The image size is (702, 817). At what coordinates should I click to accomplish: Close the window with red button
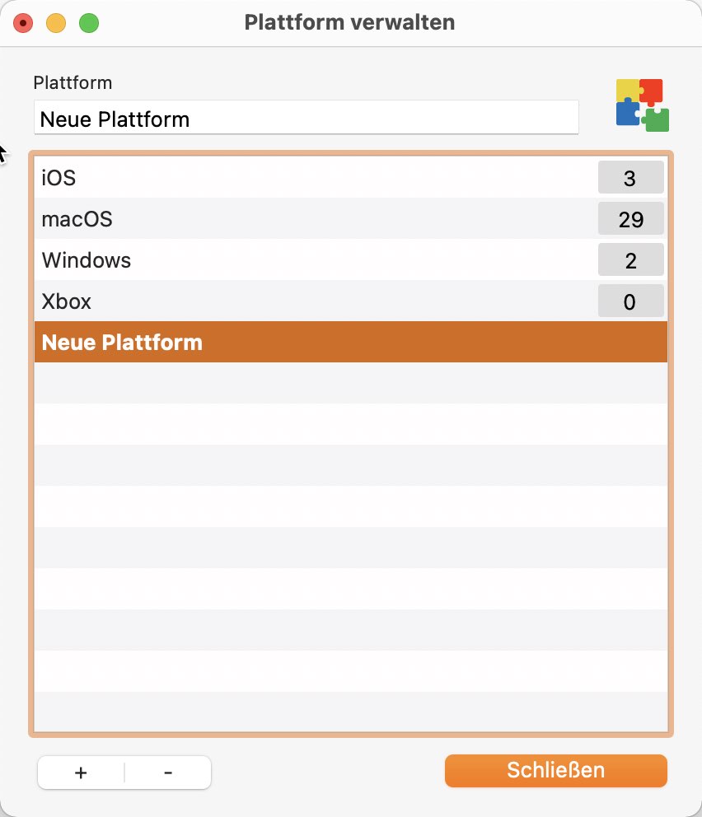tap(23, 23)
